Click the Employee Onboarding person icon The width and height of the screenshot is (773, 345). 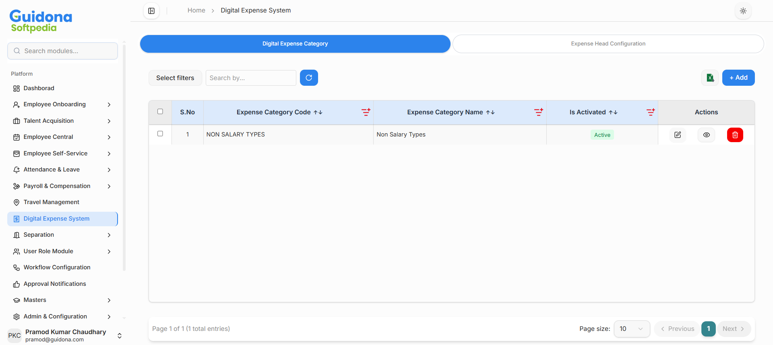[x=17, y=105]
